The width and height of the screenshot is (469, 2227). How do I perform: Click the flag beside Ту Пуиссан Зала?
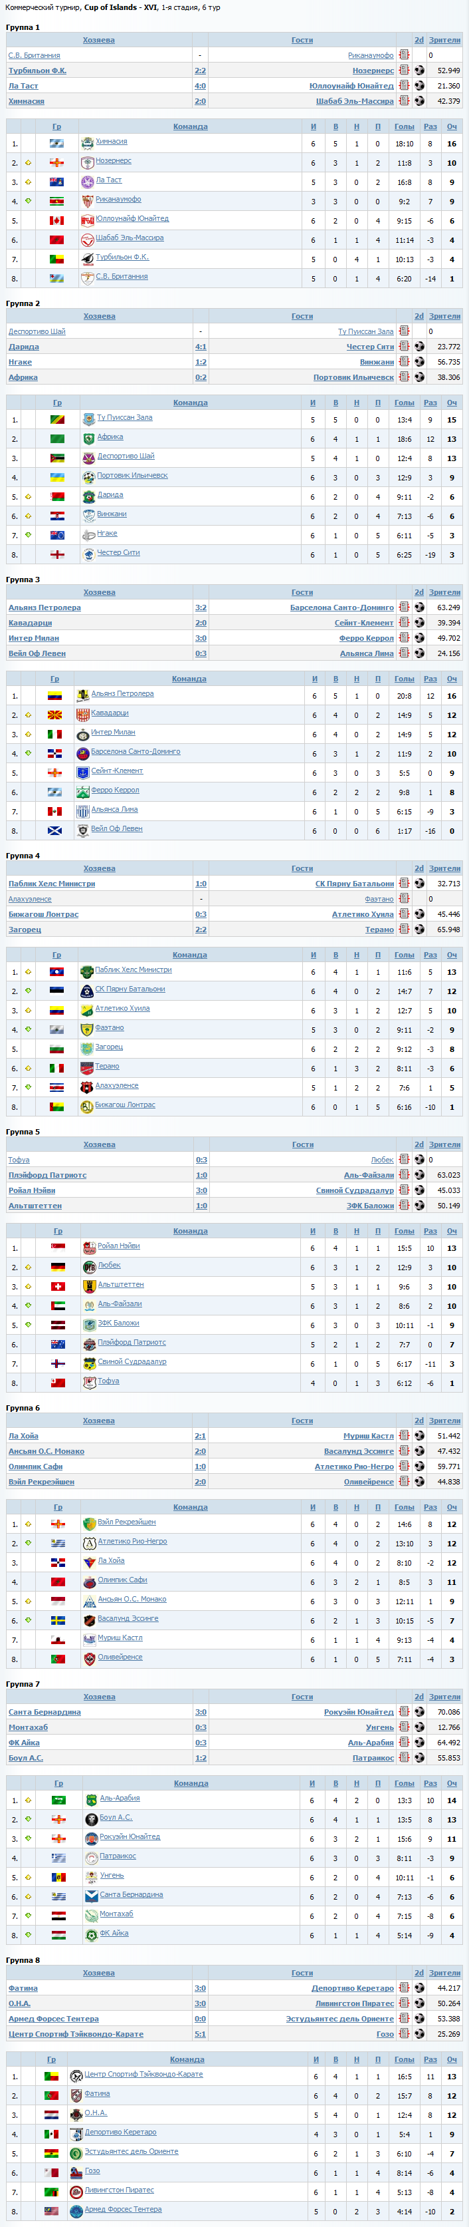coord(57,419)
